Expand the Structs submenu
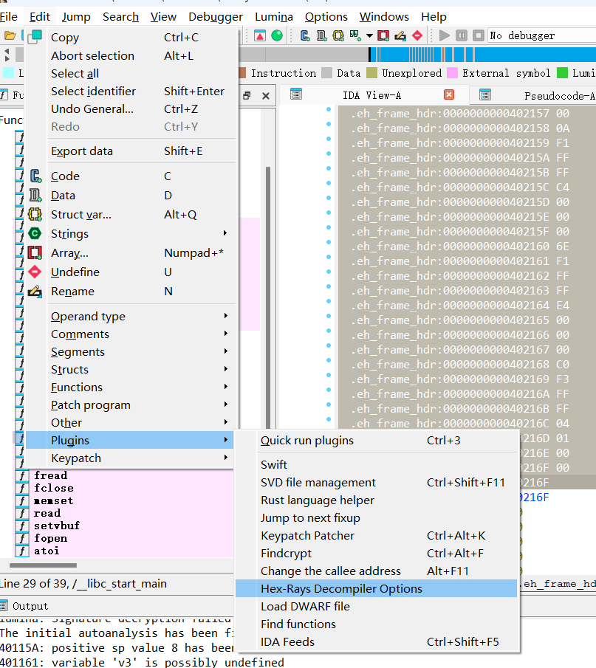The image size is (596, 668). click(x=225, y=369)
